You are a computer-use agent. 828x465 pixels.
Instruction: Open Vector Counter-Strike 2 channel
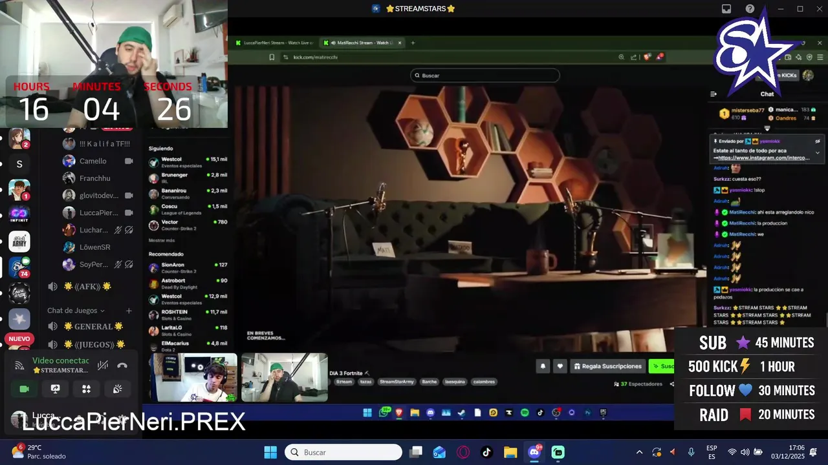(188, 225)
